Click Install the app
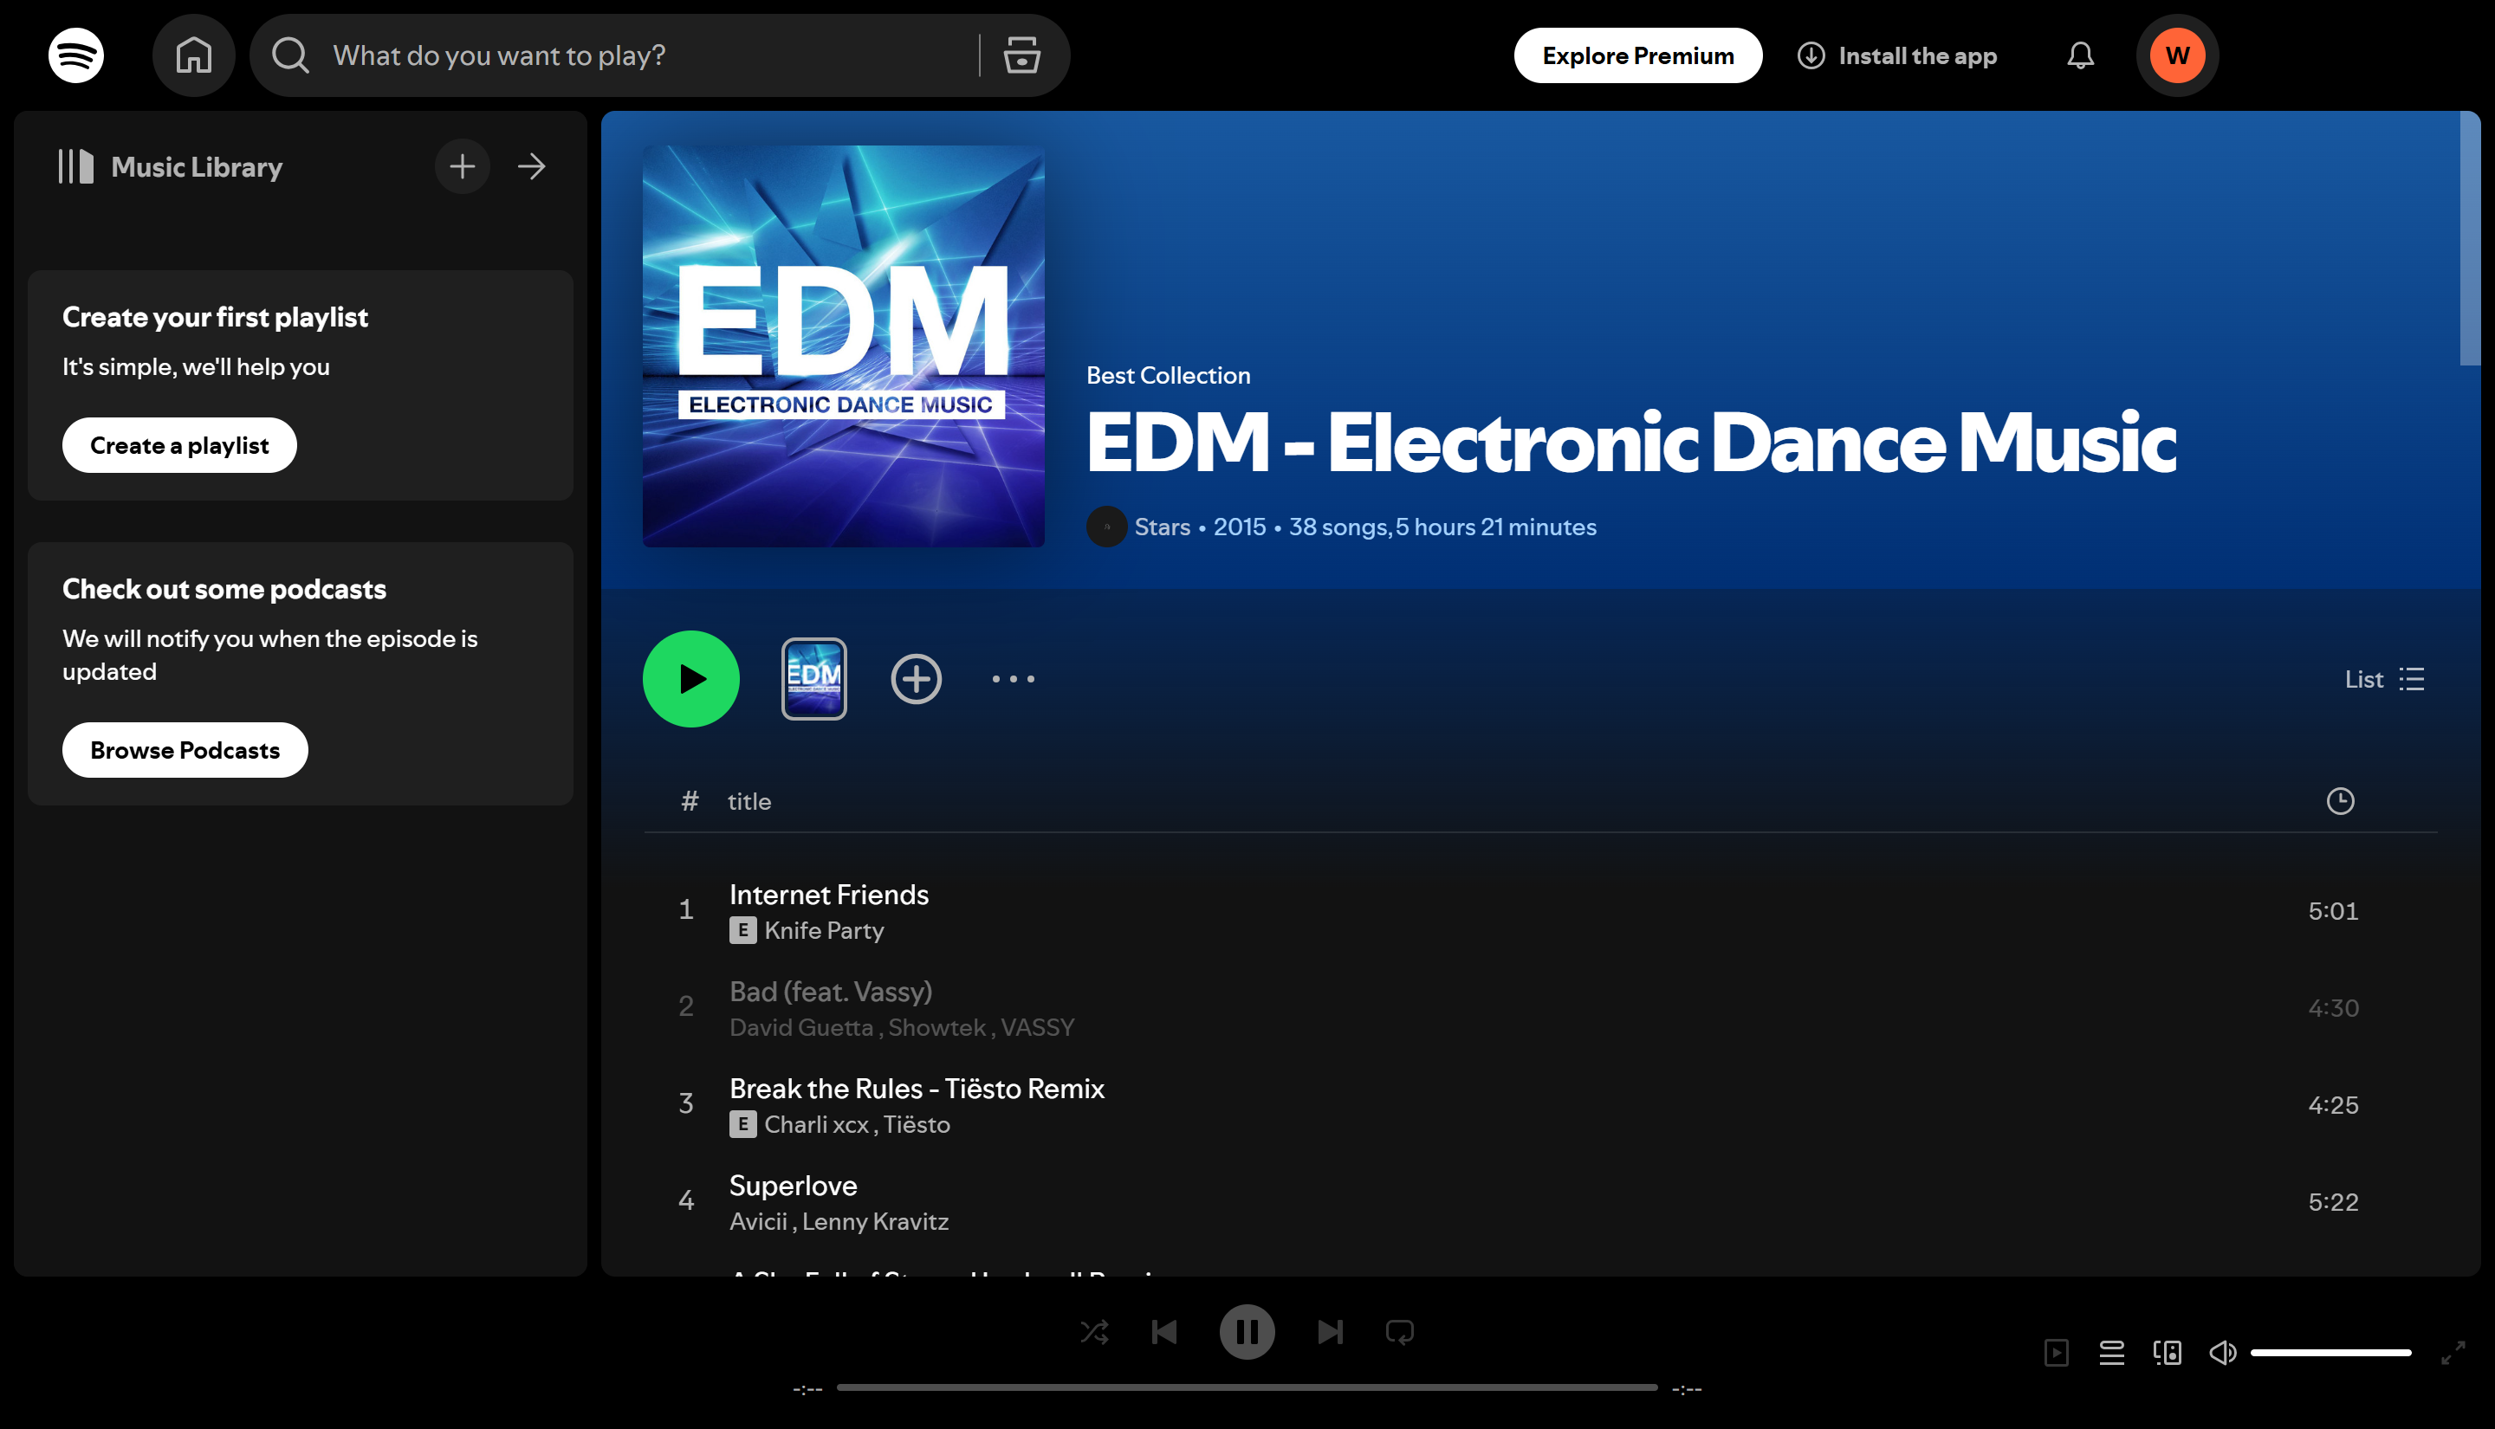Screen dimensions: 2495x1429 tap(1897, 55)
